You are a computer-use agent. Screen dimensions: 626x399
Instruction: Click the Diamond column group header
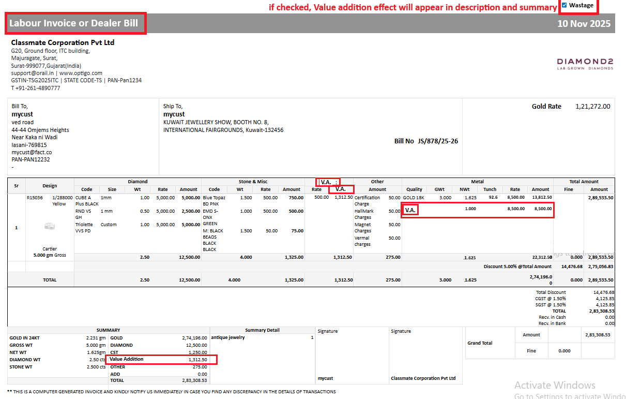138,182
